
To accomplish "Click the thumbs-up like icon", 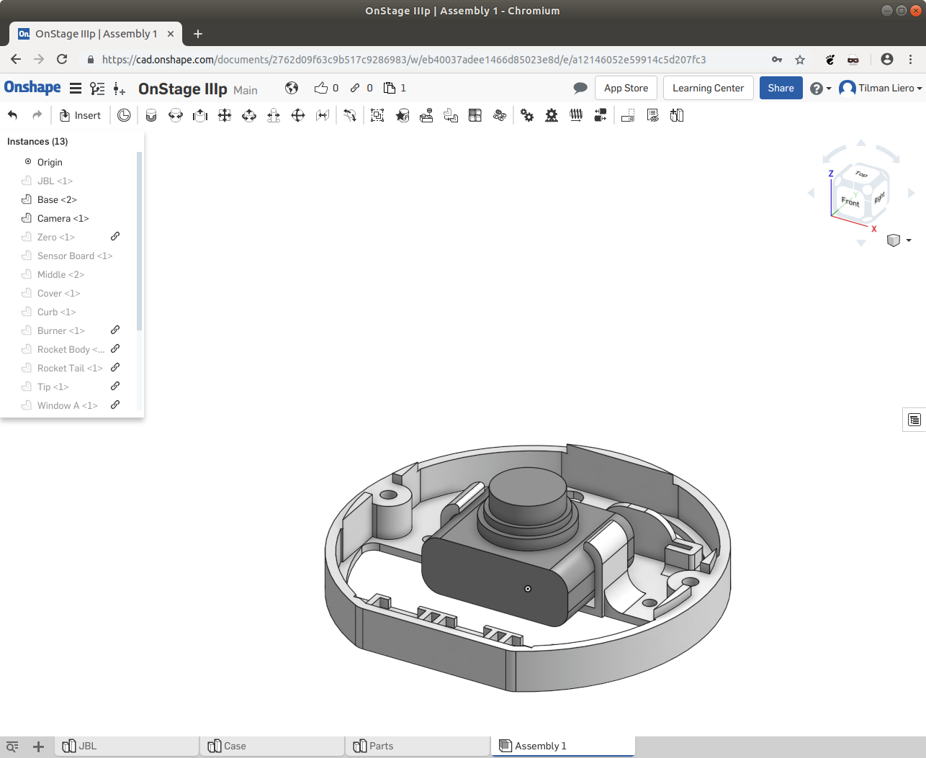I will [x=321, y=88].
